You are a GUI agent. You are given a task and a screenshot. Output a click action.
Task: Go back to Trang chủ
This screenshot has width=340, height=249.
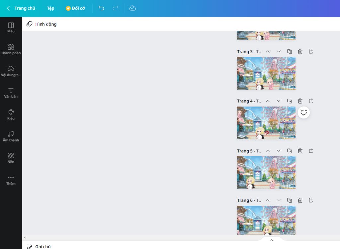click(21, 8)
